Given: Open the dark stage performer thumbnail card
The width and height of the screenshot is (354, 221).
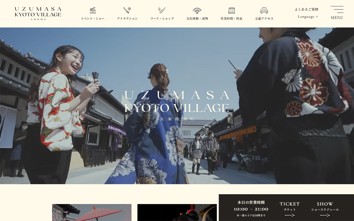Looking at the screenshot, I should [177, 212].
